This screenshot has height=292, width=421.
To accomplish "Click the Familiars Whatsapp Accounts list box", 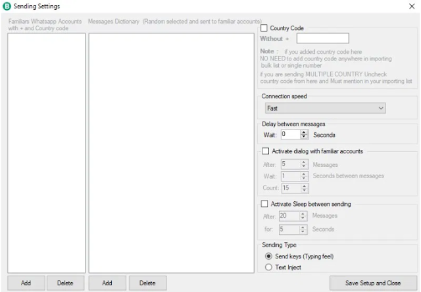I will pyautogui.click(x=47, y=153).
